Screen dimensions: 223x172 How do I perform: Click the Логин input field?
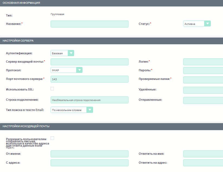(x=203, y=62)
